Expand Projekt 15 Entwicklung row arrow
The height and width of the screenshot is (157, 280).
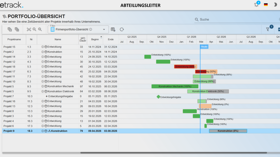[x=43, y=47]
